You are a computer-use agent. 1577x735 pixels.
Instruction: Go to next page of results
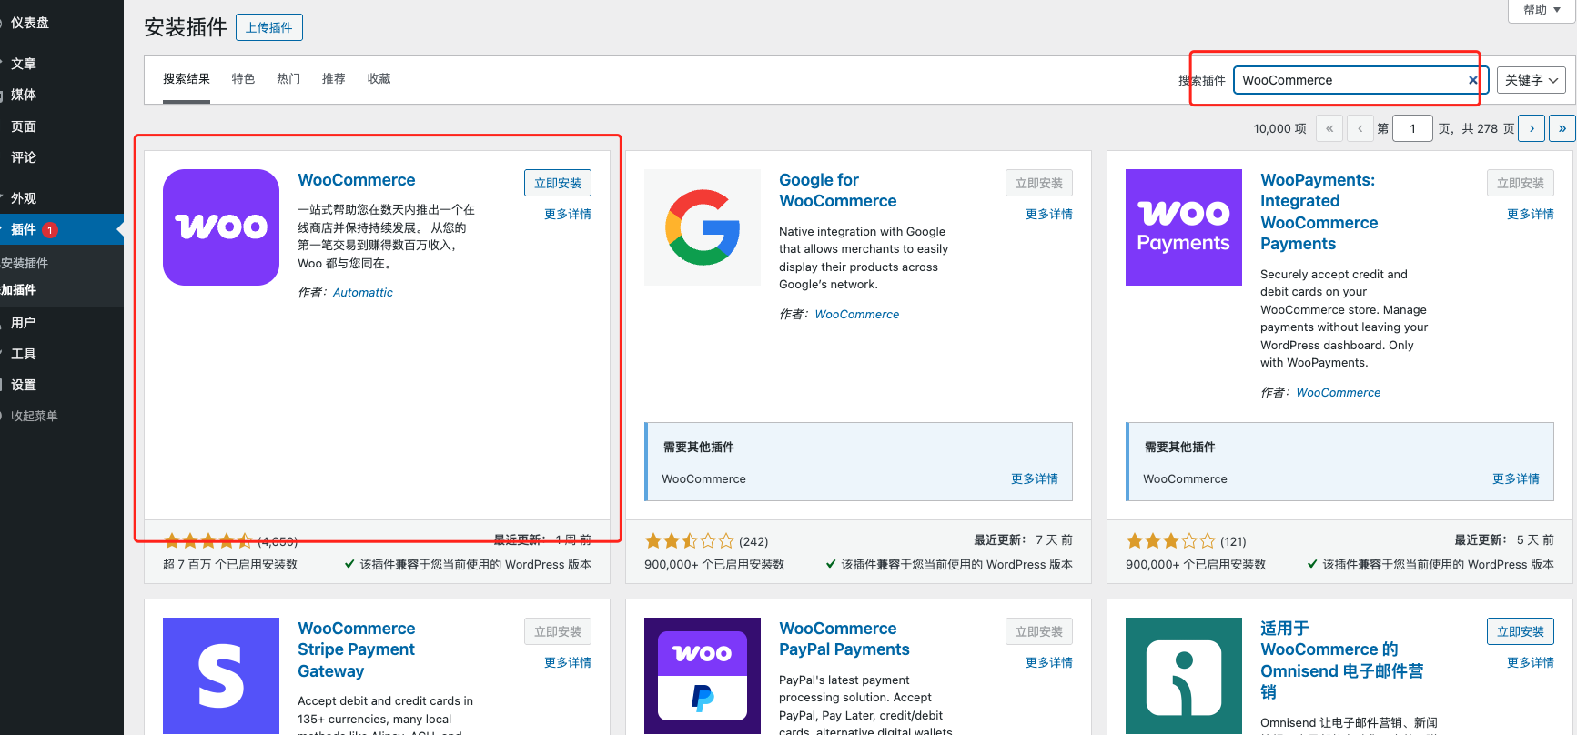[x=1532, y=128]
